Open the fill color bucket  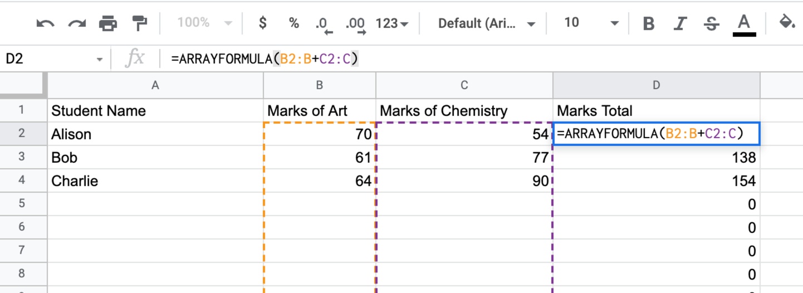[x=786, y=23]
